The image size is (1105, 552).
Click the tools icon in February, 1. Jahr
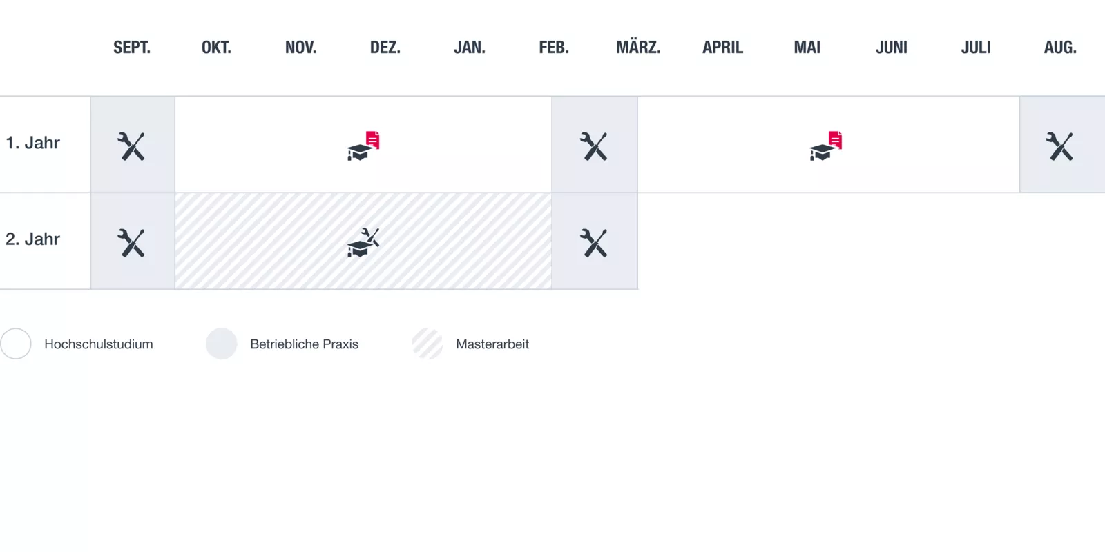click(x=594, y=146)
